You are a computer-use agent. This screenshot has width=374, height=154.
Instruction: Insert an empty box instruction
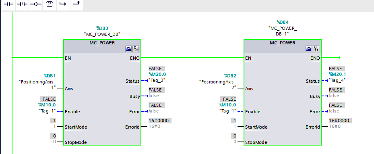point(50,4)
